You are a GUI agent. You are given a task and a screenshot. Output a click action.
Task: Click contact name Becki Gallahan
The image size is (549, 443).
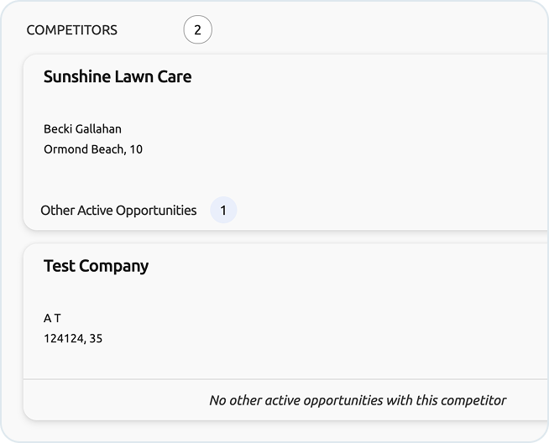point(82,129)
